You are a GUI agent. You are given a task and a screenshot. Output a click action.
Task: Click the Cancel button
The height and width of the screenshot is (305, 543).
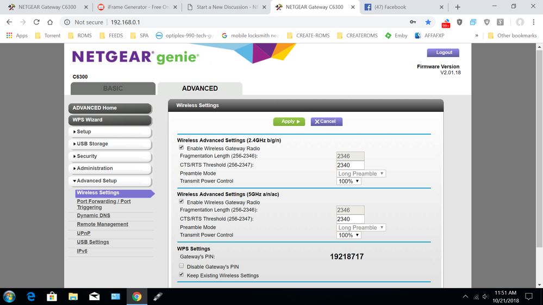click(x=326, y=122)
